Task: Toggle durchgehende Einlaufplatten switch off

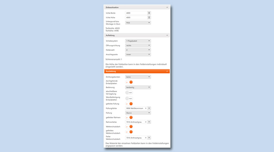Action: 129,82
